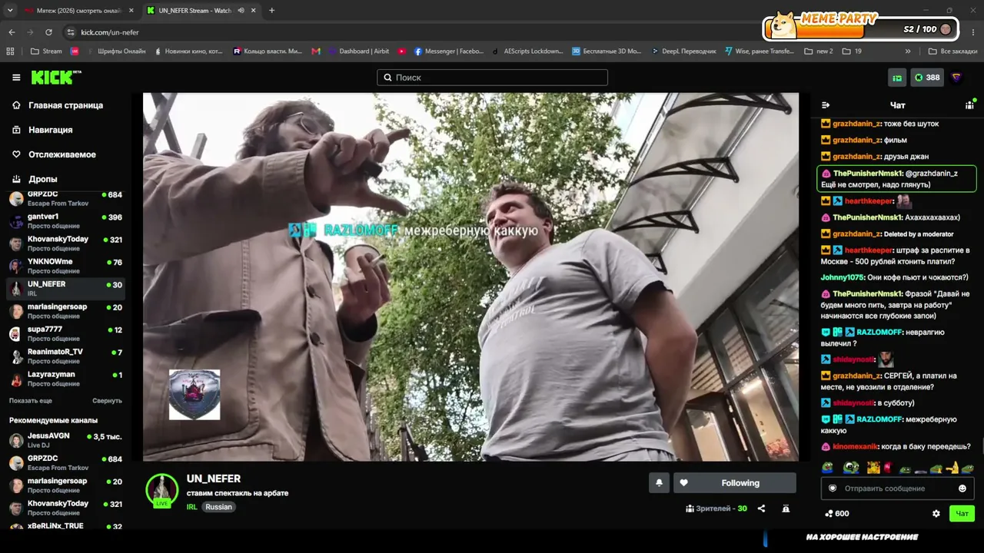This screenshot has width=984, height=553.
Task: Send the message with the green Чат button
Action: (x=962, y=514)
